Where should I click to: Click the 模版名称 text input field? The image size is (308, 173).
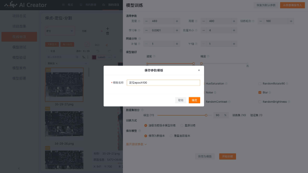pyautogui.click(x=163, y=83)
